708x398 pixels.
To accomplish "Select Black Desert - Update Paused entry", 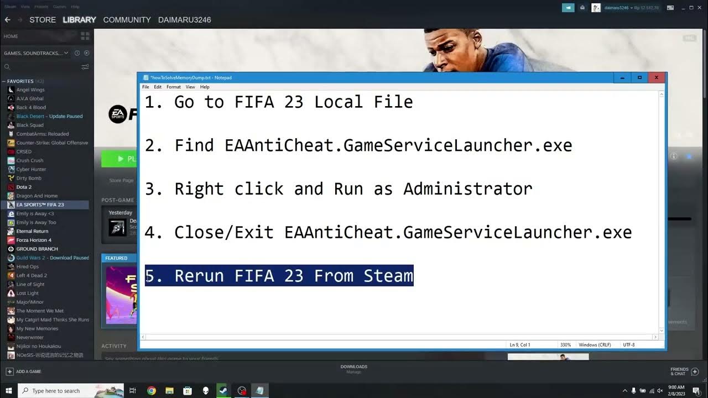I will click(49, 116).
